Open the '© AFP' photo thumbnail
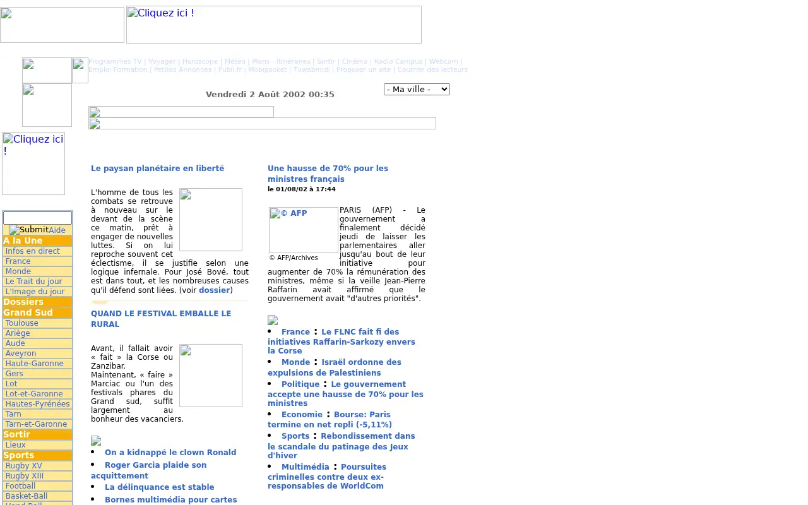 (x=304, y=230)
